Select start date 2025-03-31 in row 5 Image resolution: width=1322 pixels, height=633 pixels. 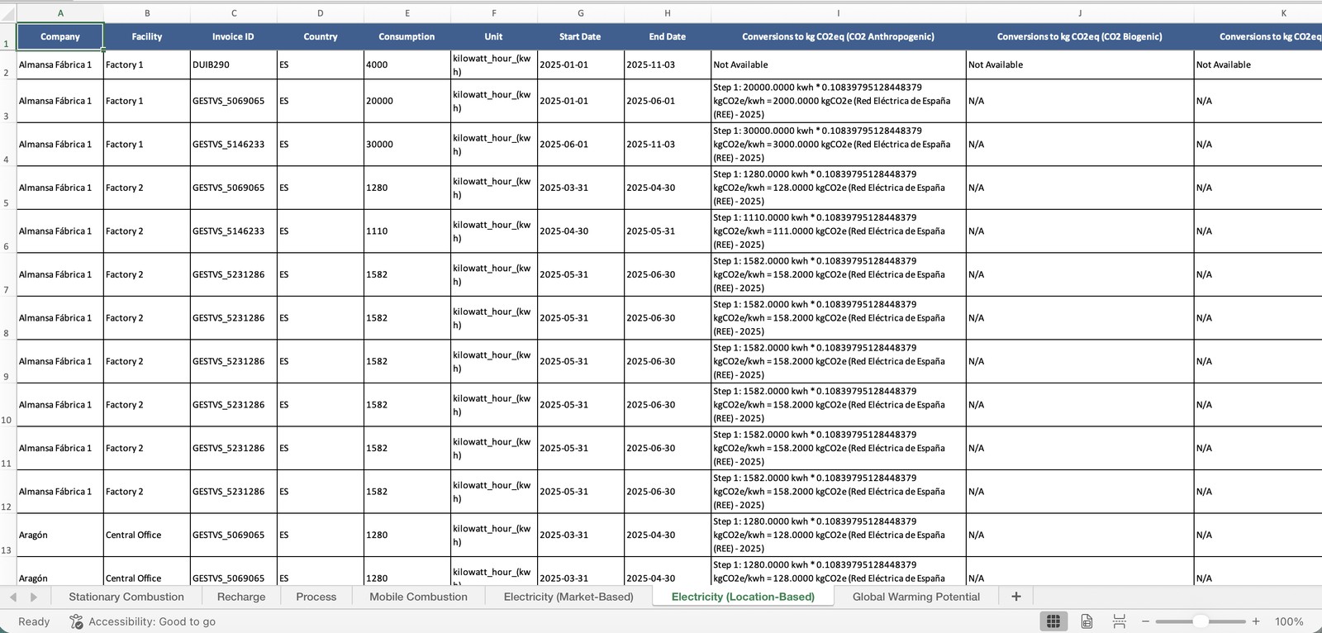tap(581, 188)
